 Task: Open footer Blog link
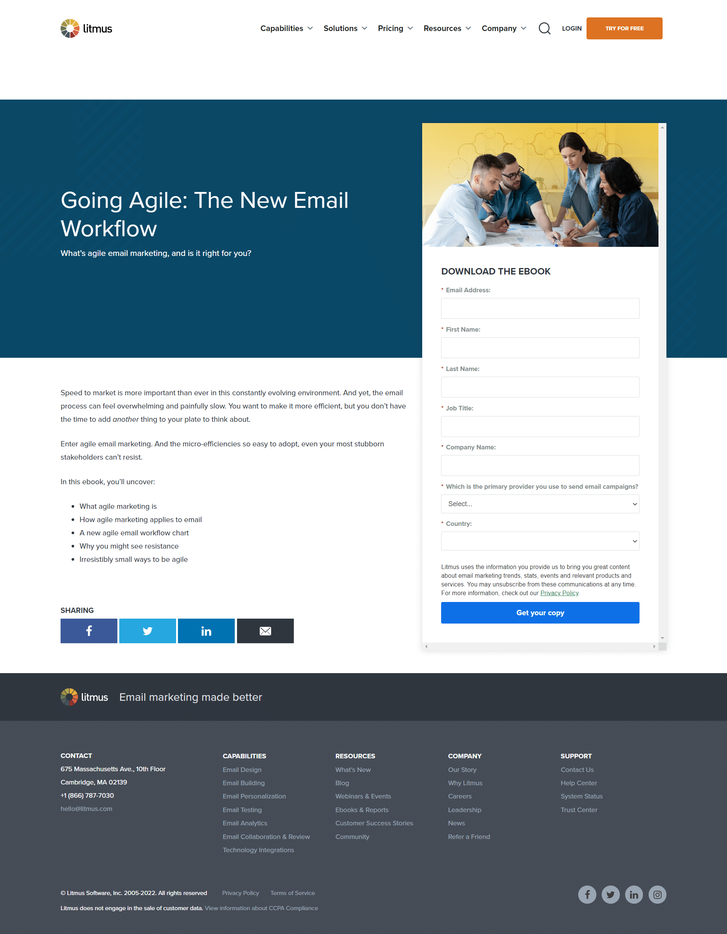pos(342,783)
